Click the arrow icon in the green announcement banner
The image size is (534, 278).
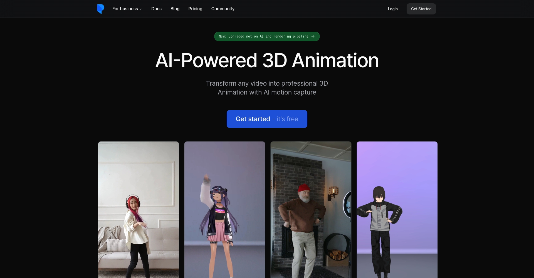coord(313,36)
